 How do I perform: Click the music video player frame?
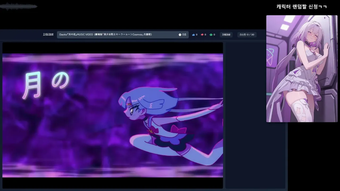coord(113,115)
